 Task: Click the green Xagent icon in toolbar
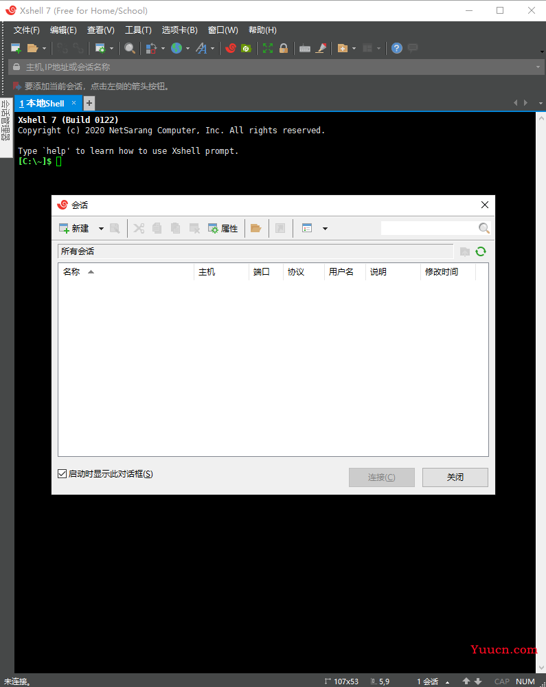(246, 48)
